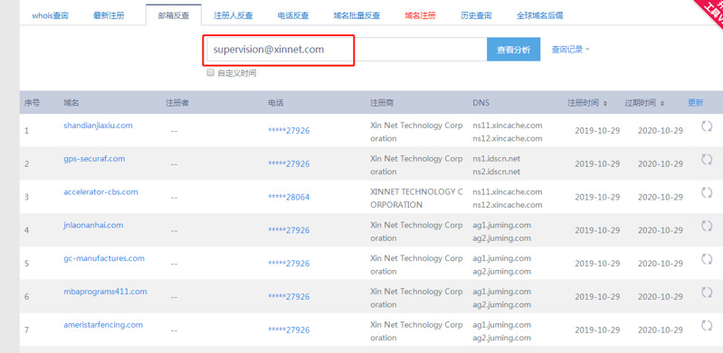
Task: Switch to the 电话反查 tab
Action: coord(293,15)
